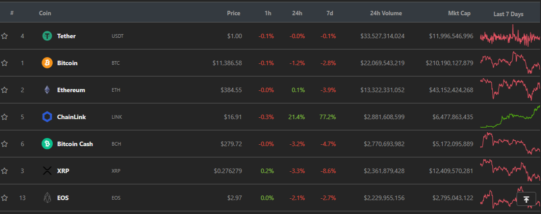This screenshot has width=541, height=214.
Task: Click the ChainLink green 7-day sparkline chart
Action: coord(510,117)
